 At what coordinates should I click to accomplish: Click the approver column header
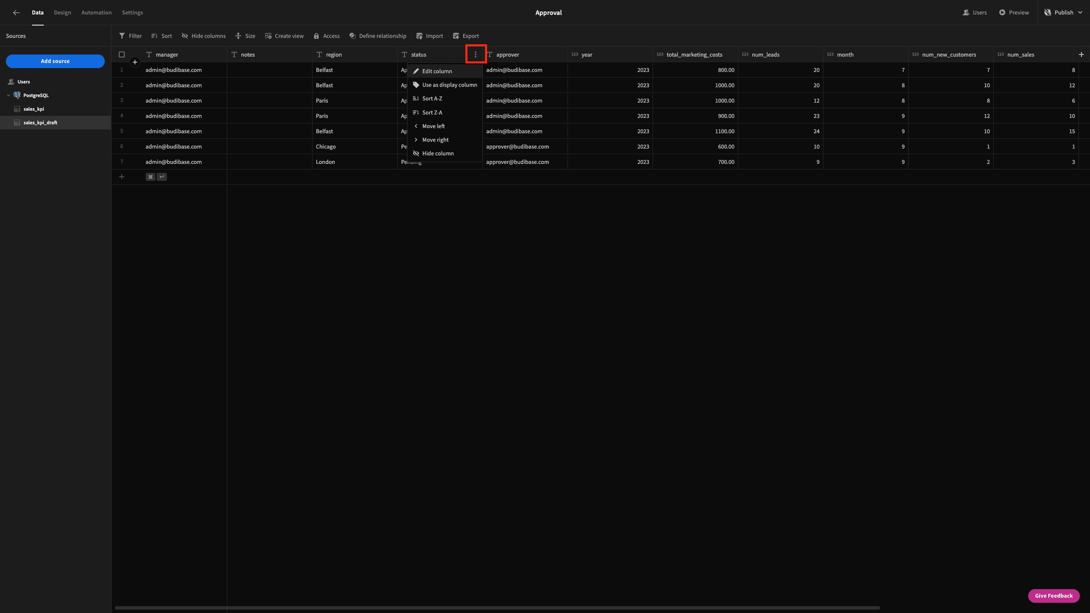pyautogui.click(x=525, y=54)
